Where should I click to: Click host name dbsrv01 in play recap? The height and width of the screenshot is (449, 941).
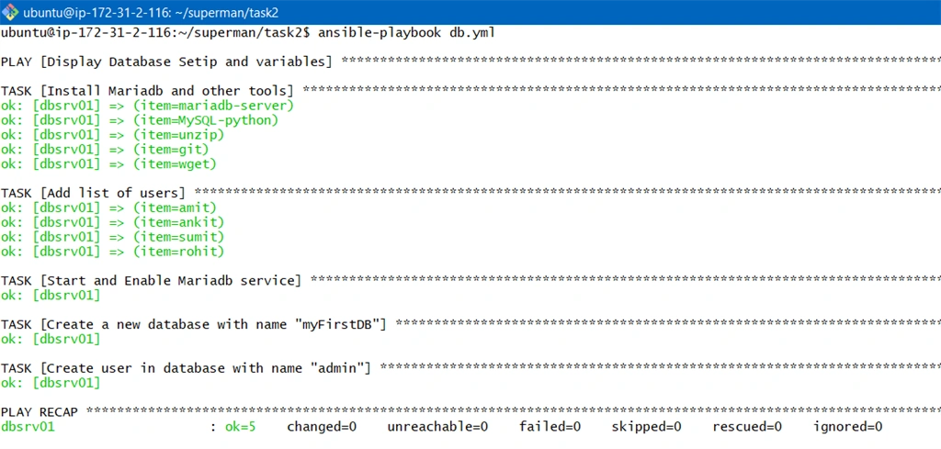pyautogui.click(x=28, y=427)
